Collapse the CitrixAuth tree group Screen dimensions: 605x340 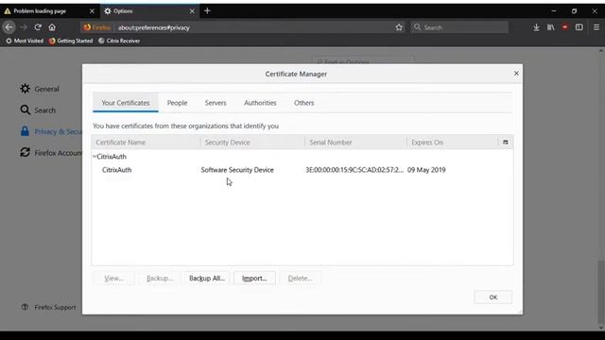[x=95, y=156]
